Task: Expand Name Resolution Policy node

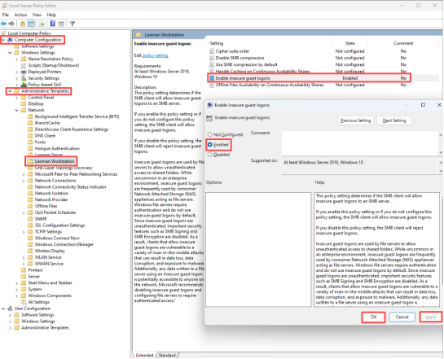Action: click(17, 59)
